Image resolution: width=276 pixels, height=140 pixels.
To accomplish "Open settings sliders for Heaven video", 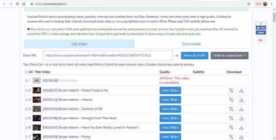I will pos(231,100).
